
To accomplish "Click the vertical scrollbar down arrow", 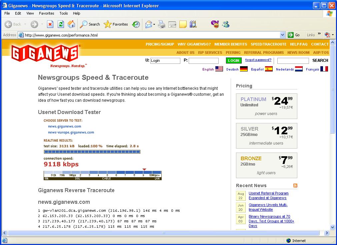I will tap(332, 227).
